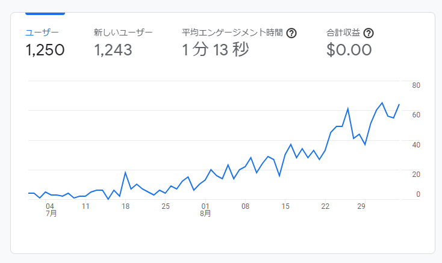
Task: Switch to the 新しいユーザー metric tab
Action: click(123, 32)
